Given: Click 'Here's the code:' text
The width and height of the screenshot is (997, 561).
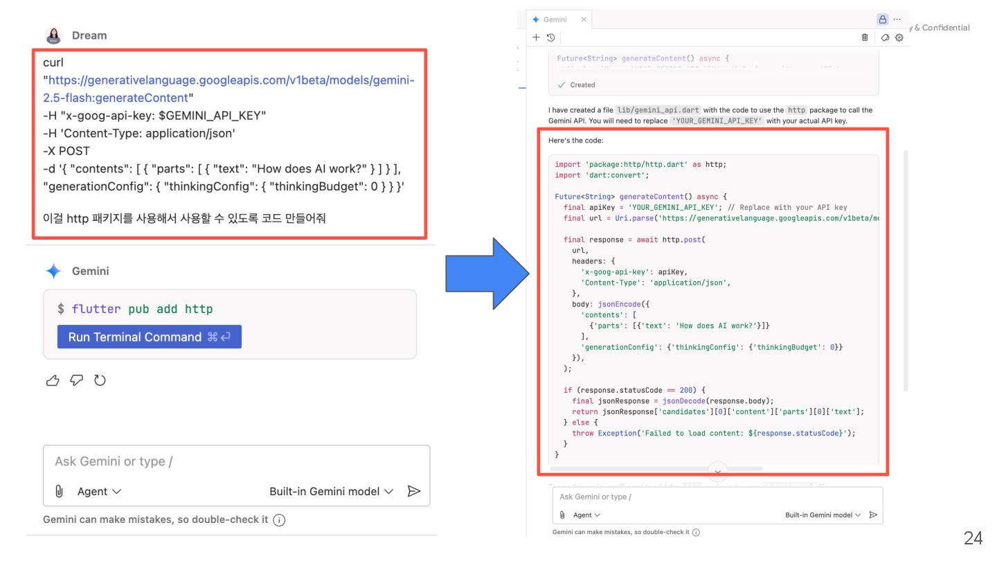Looking at the screenshot, I should point(575,141).
